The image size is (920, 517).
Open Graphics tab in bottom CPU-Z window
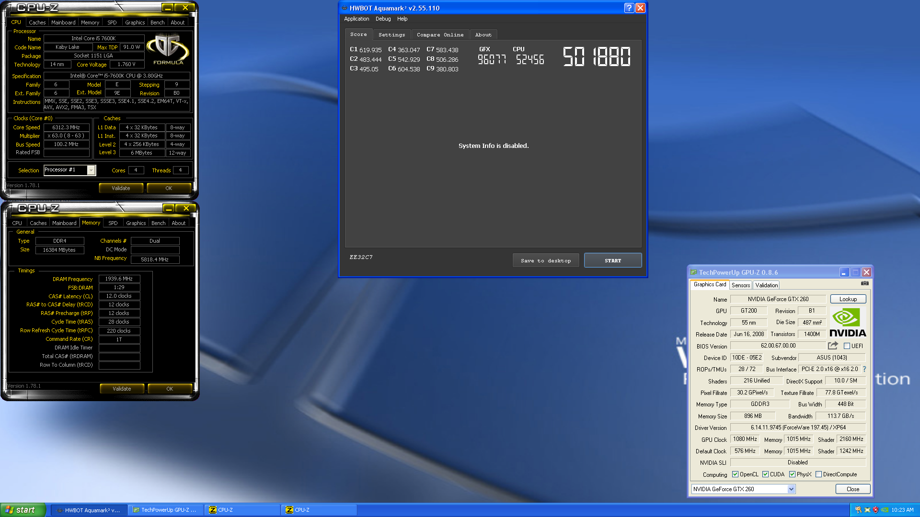point(136,223)
